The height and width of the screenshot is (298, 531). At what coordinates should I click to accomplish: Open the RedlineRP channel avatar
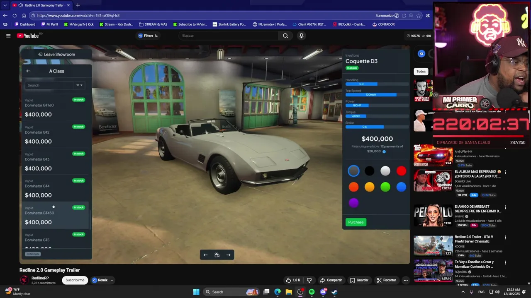click(24, 280)
